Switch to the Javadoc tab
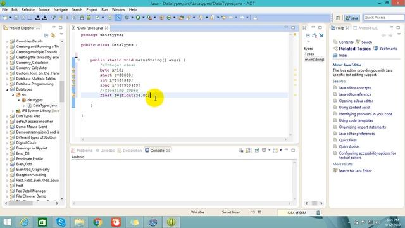The height and width of the screenshot is (228, 405). (x=105, y=151)
